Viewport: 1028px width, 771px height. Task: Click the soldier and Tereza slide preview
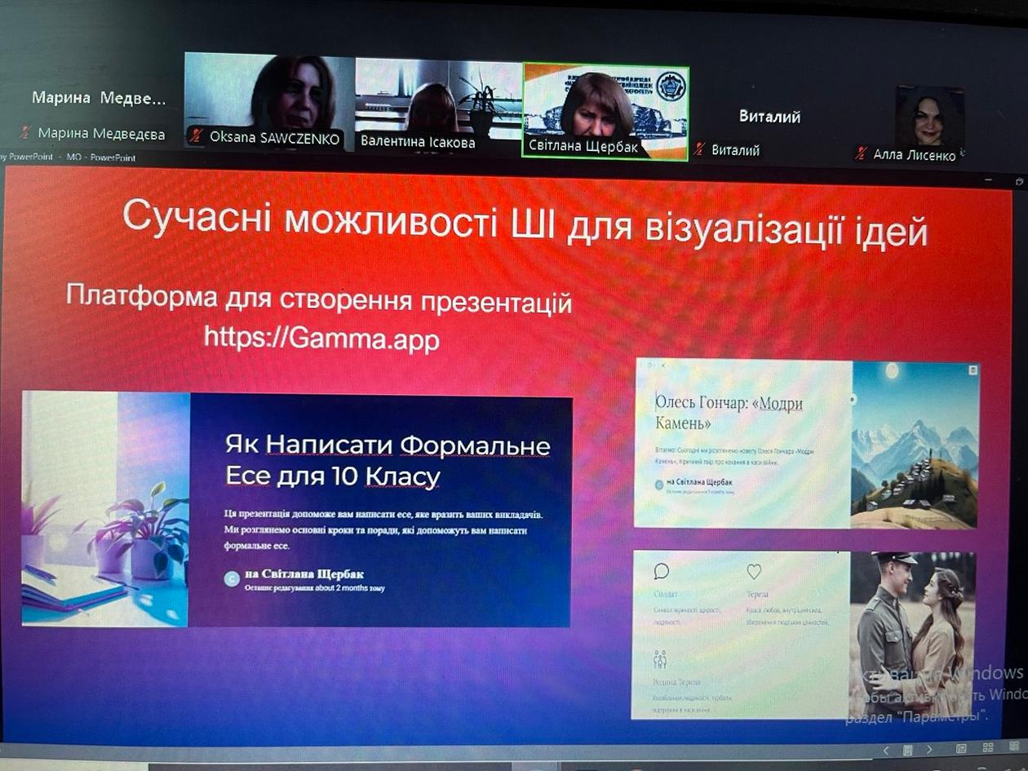coord(804,635)
